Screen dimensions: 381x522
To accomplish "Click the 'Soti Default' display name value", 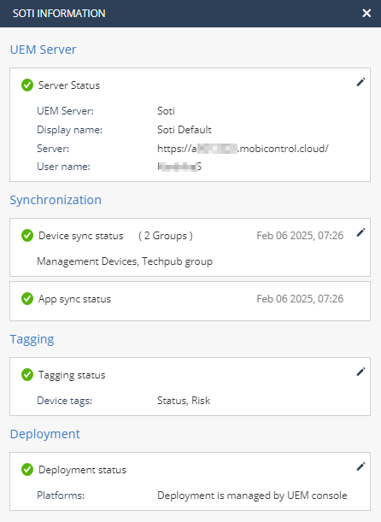I will [185, 130].
